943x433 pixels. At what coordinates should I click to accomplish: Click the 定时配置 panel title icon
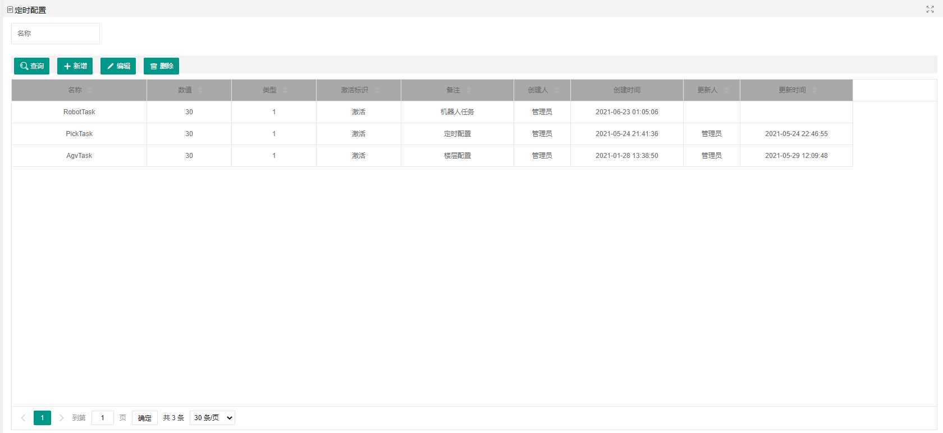click(10, 10)
